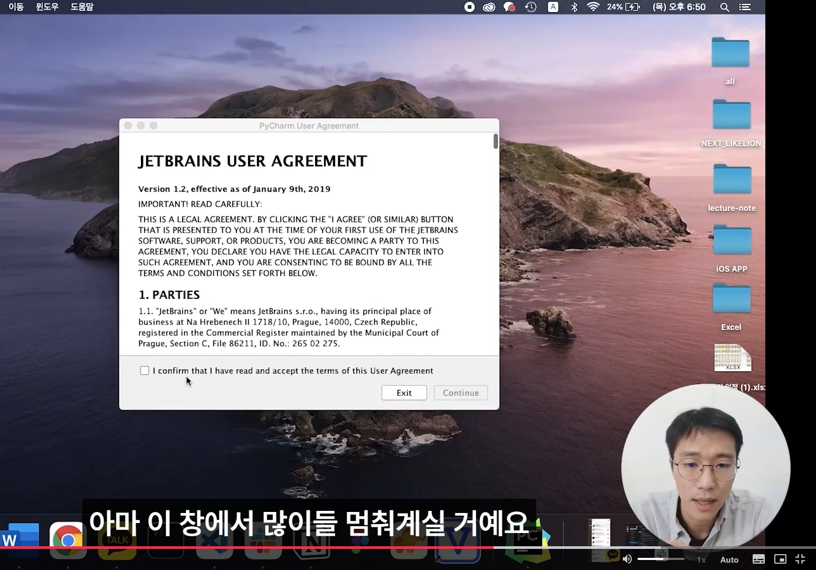816x570 pixels.
Task: Click the screen recording stop icon
Action: (x=469, y=7)
